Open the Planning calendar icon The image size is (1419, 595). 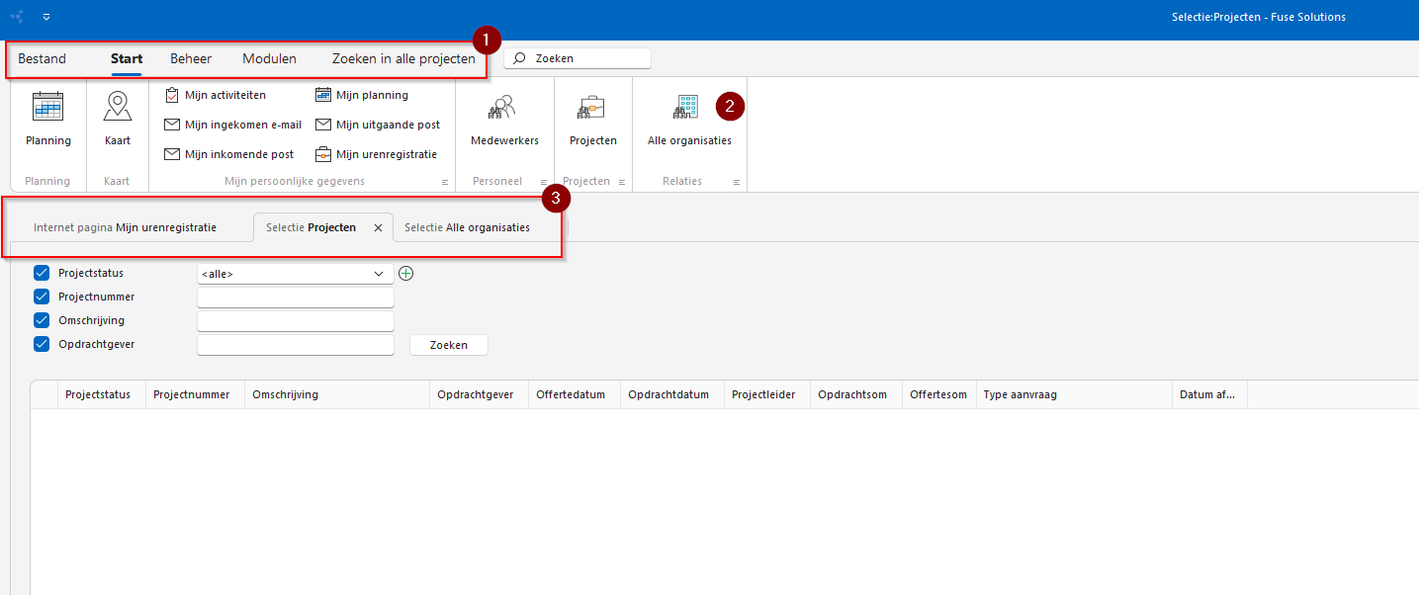47,107
